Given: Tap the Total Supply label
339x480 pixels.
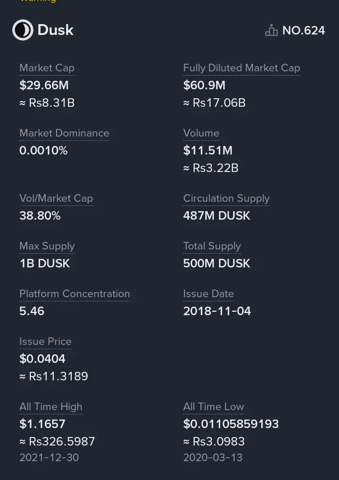Looking at the screenshot, I should [x=212, y=246].
